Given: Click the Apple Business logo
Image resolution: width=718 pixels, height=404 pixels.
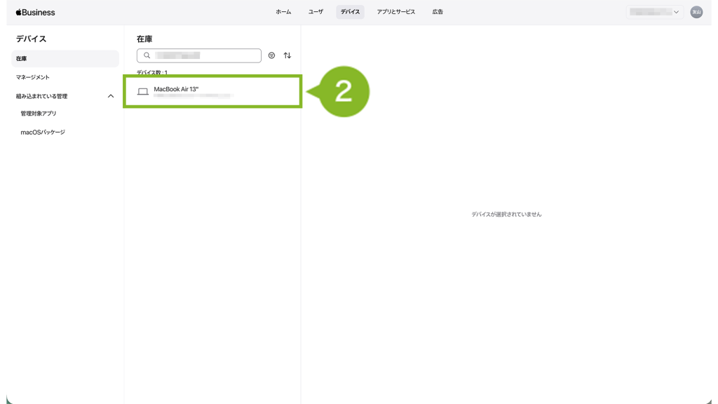Looking at the screenshot, I should (35, 12).
